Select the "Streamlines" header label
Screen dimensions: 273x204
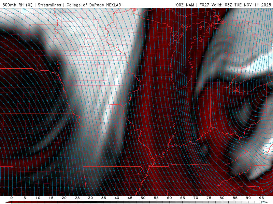coord(49,5)
